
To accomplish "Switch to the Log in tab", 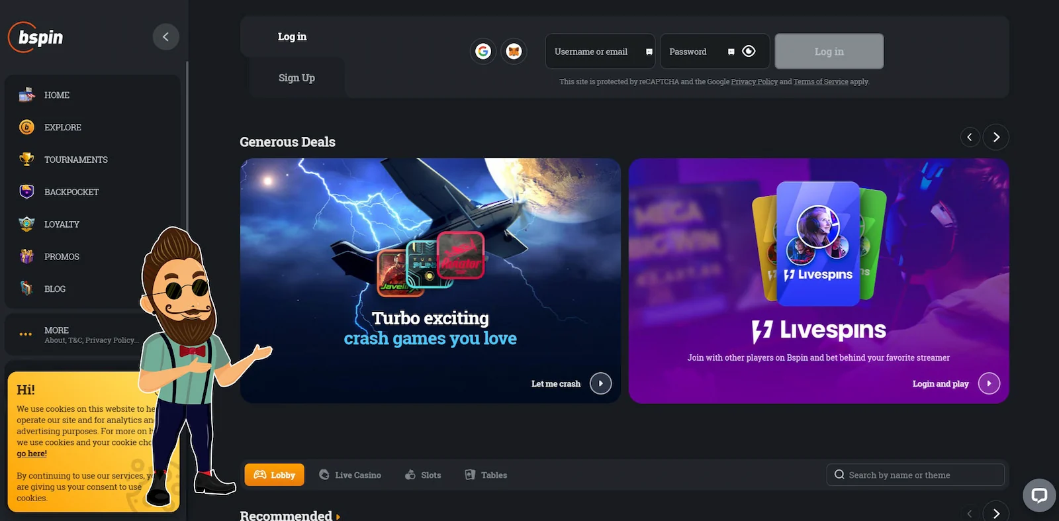I will (x=292, y=37).
